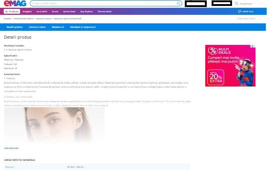The height and width of the screenshot is (173, 267).
Task: Open the Easy BuyBack menu item
Action: pyautogui.click(x=87, y=12)
